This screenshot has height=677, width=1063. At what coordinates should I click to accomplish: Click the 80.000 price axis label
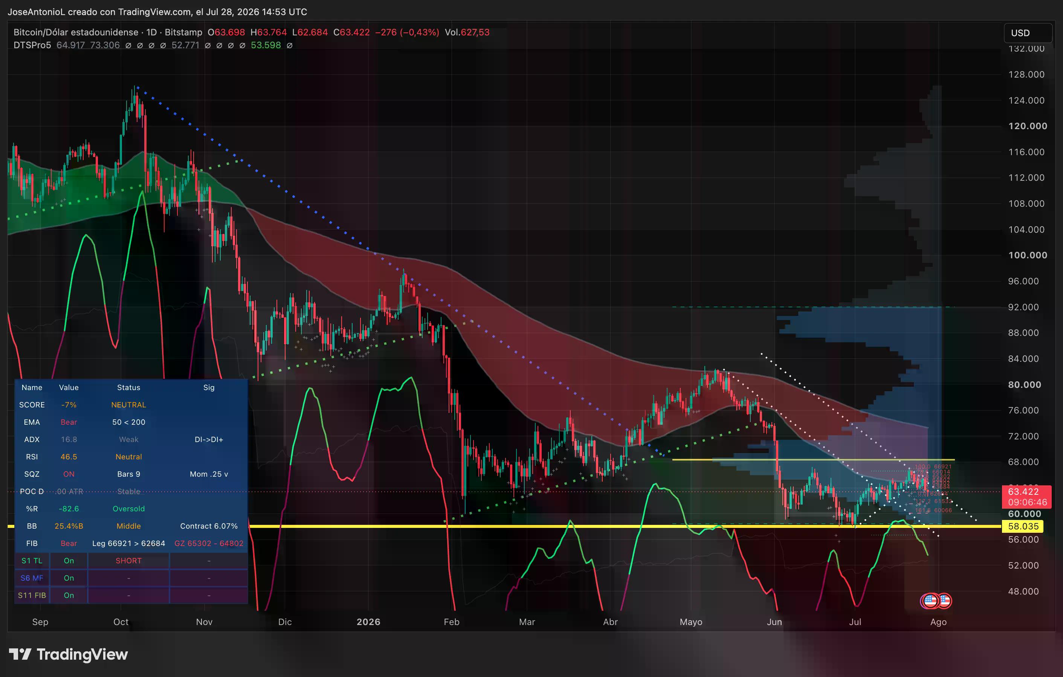coord(1025,384)
